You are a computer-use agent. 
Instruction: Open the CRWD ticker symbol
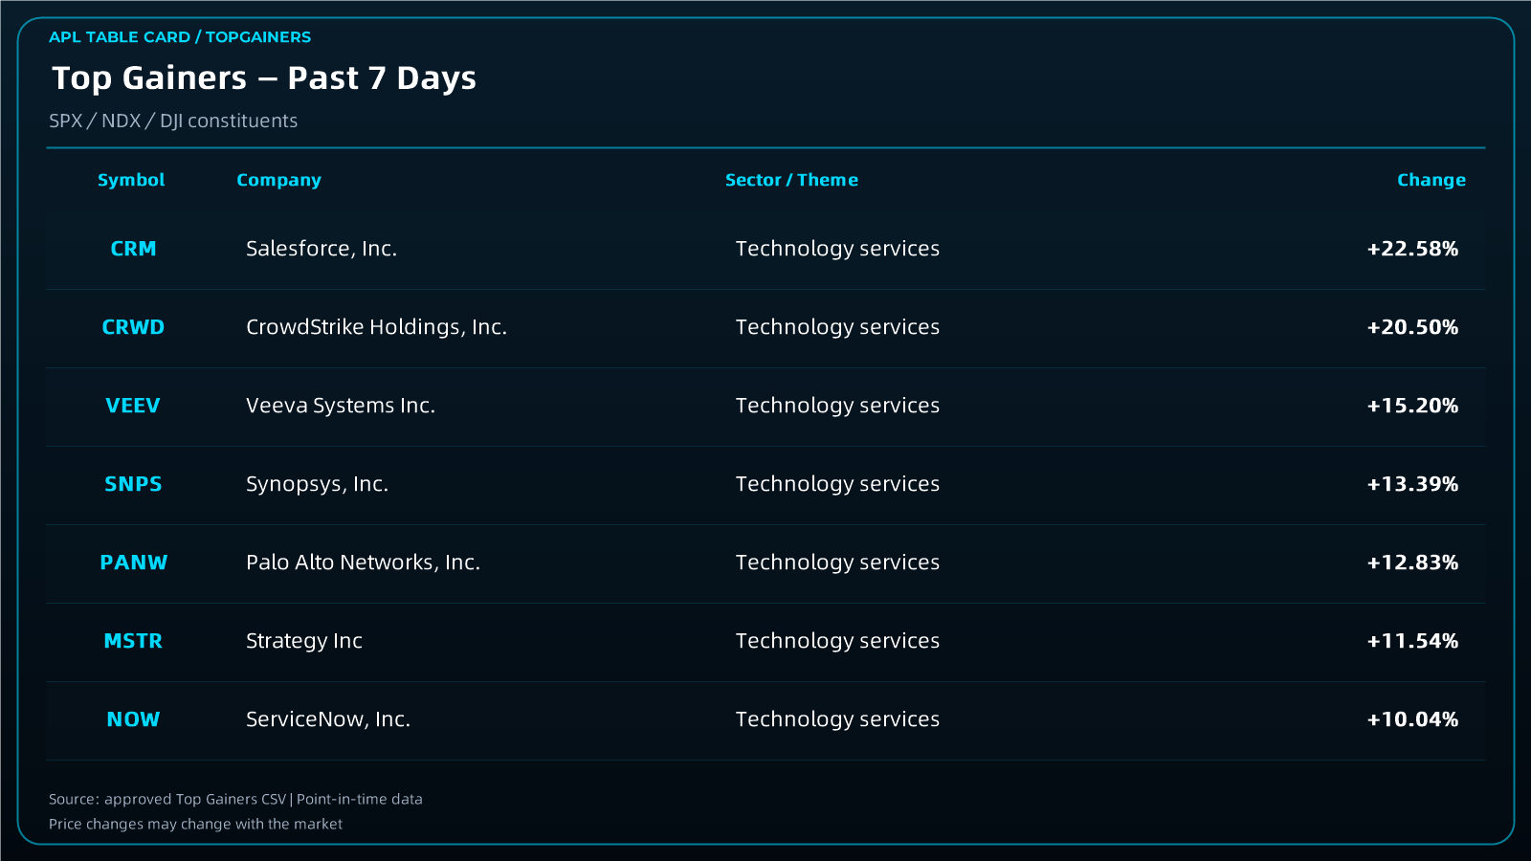(x=133, y=327)
